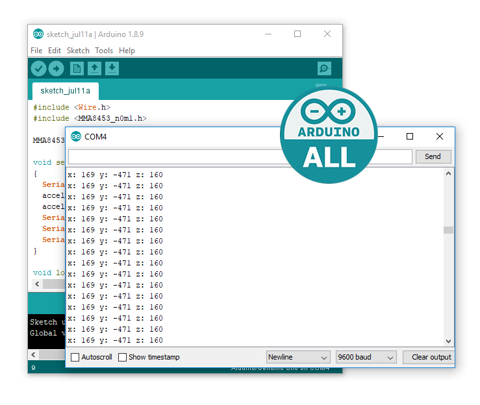
Task: Enable the Show timestamp checkbox
Action: pos(122,357)
